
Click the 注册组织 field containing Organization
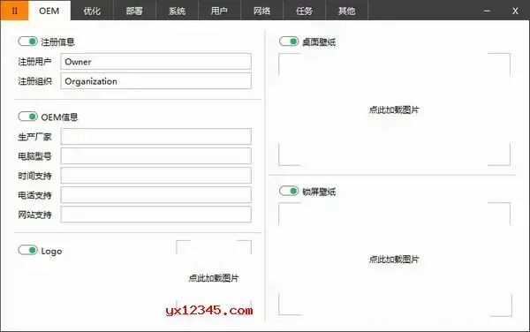pyautogui.click(x=155, y=81)
